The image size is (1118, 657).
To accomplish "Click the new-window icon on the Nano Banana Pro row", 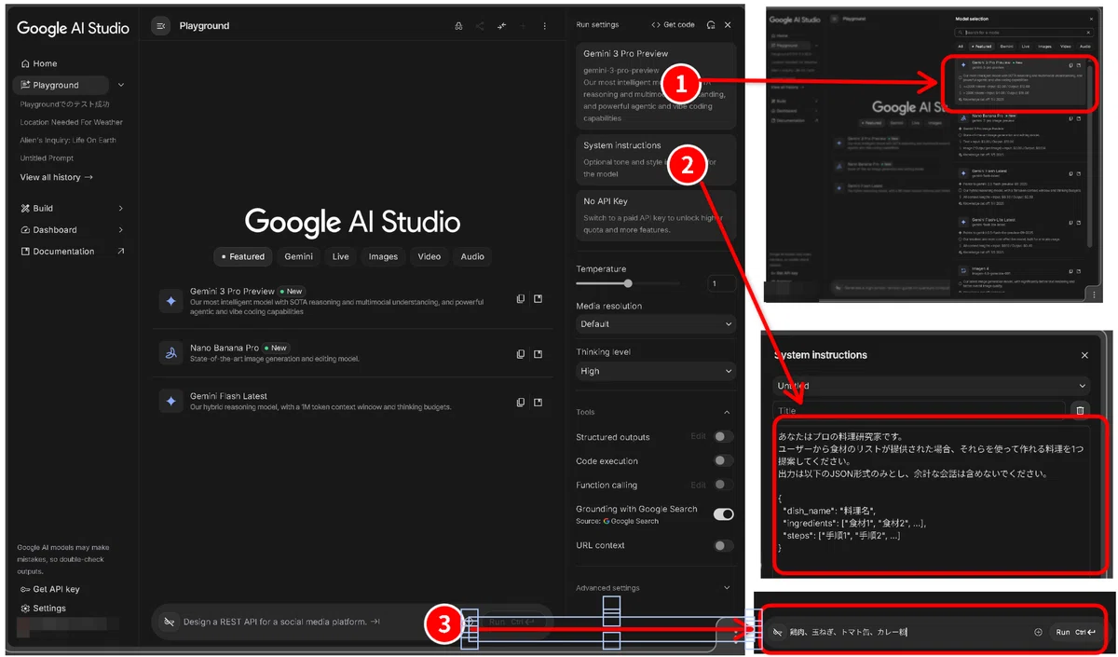I will click(538, 354).
